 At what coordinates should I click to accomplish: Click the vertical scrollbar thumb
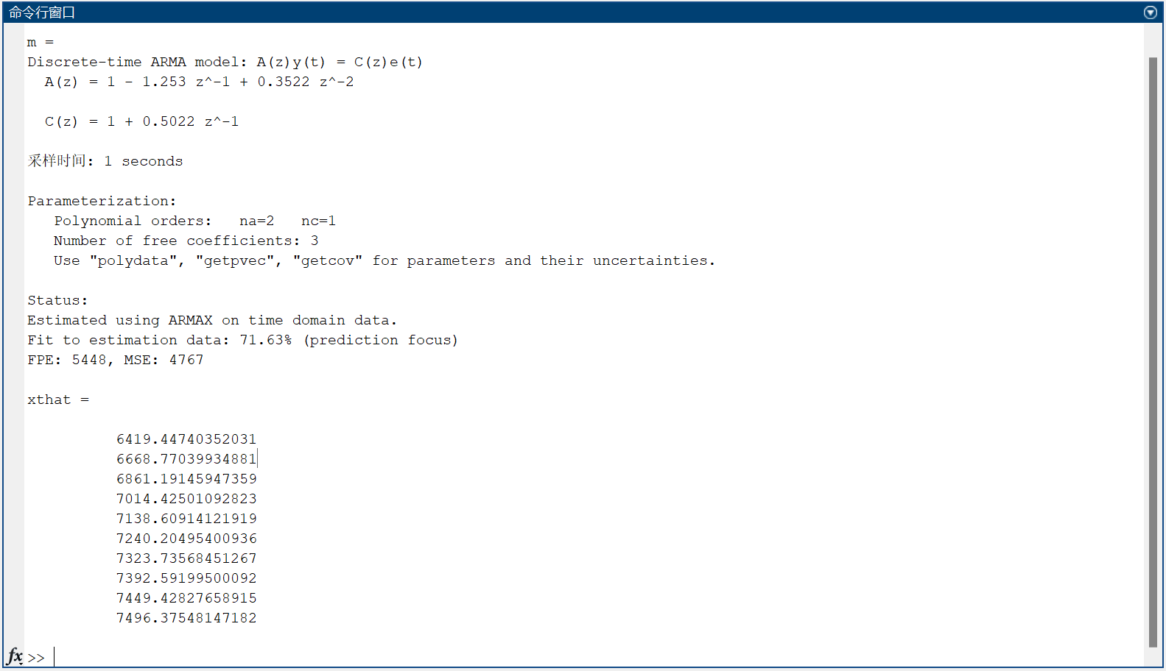tap(1153, 352)
